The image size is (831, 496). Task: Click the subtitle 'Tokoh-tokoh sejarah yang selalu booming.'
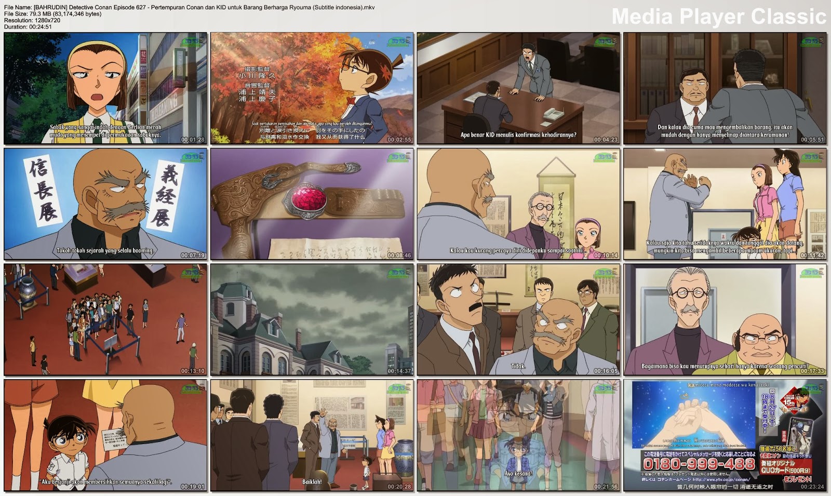tap(105, 250)
